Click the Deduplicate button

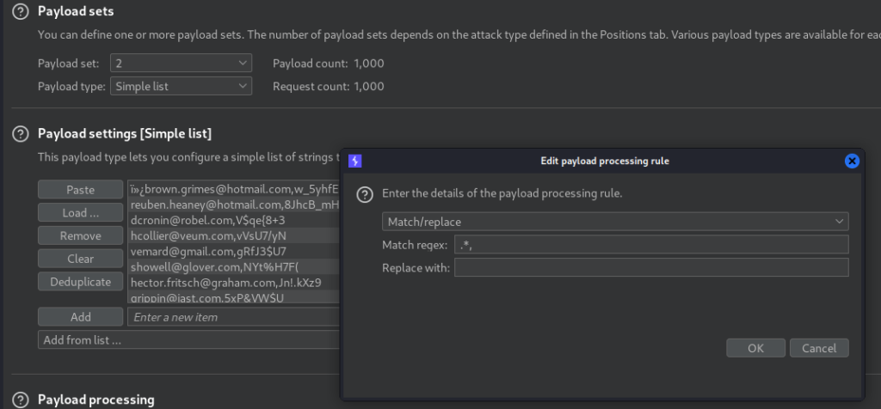click(80, 282)
